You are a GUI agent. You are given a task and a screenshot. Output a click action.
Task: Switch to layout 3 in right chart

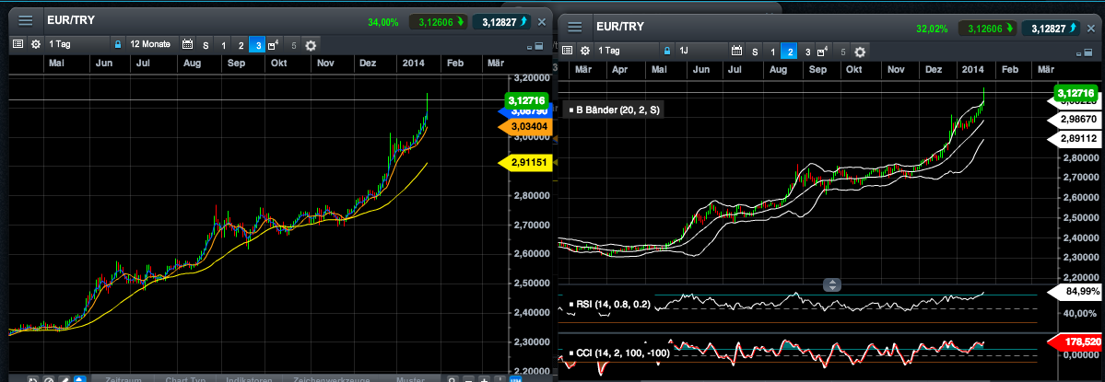coord(807,51)
